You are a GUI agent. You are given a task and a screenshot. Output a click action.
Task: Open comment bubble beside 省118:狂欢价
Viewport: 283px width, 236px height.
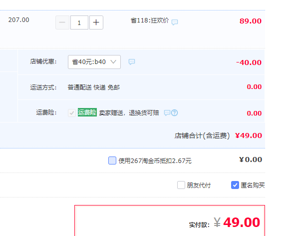(x=175, y=22)
